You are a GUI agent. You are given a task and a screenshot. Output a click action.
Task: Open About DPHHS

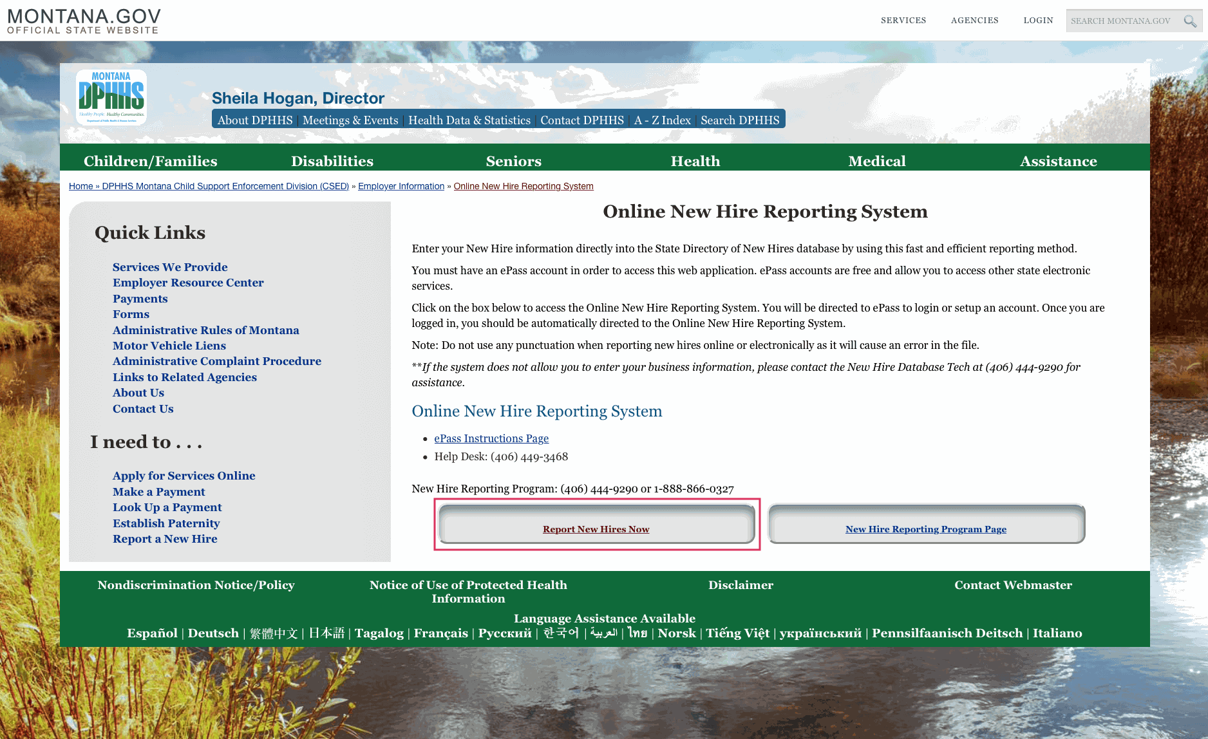255,120
